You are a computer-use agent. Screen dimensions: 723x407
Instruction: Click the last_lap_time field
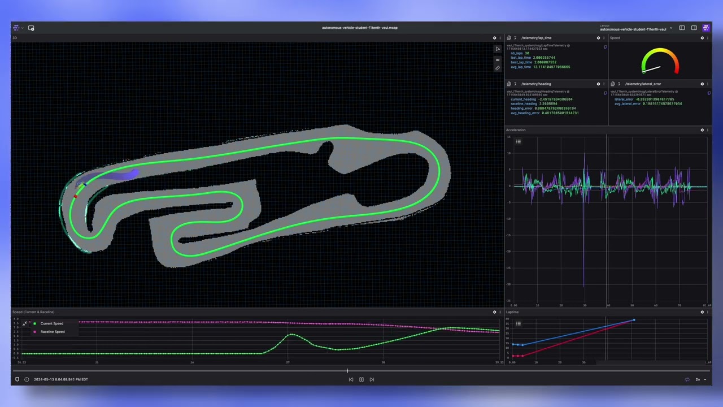coord(533,58)
